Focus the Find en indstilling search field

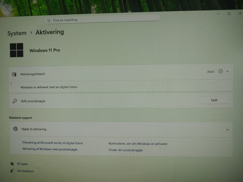pyautogui.click(x=103, y=19)
